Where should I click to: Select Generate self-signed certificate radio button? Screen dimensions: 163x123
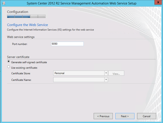[x=9, y=62]
